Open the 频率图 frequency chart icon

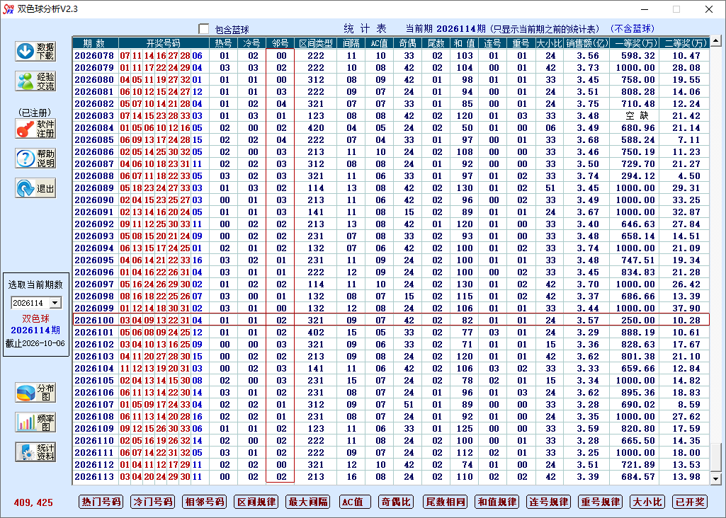pyautogui.click(x=35, y=422)
